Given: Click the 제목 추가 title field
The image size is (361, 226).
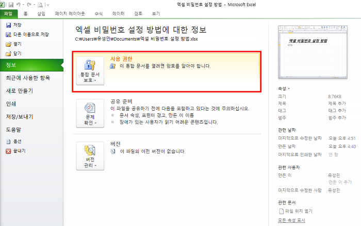Looking at the screenshot, I should tap(337, 103).
